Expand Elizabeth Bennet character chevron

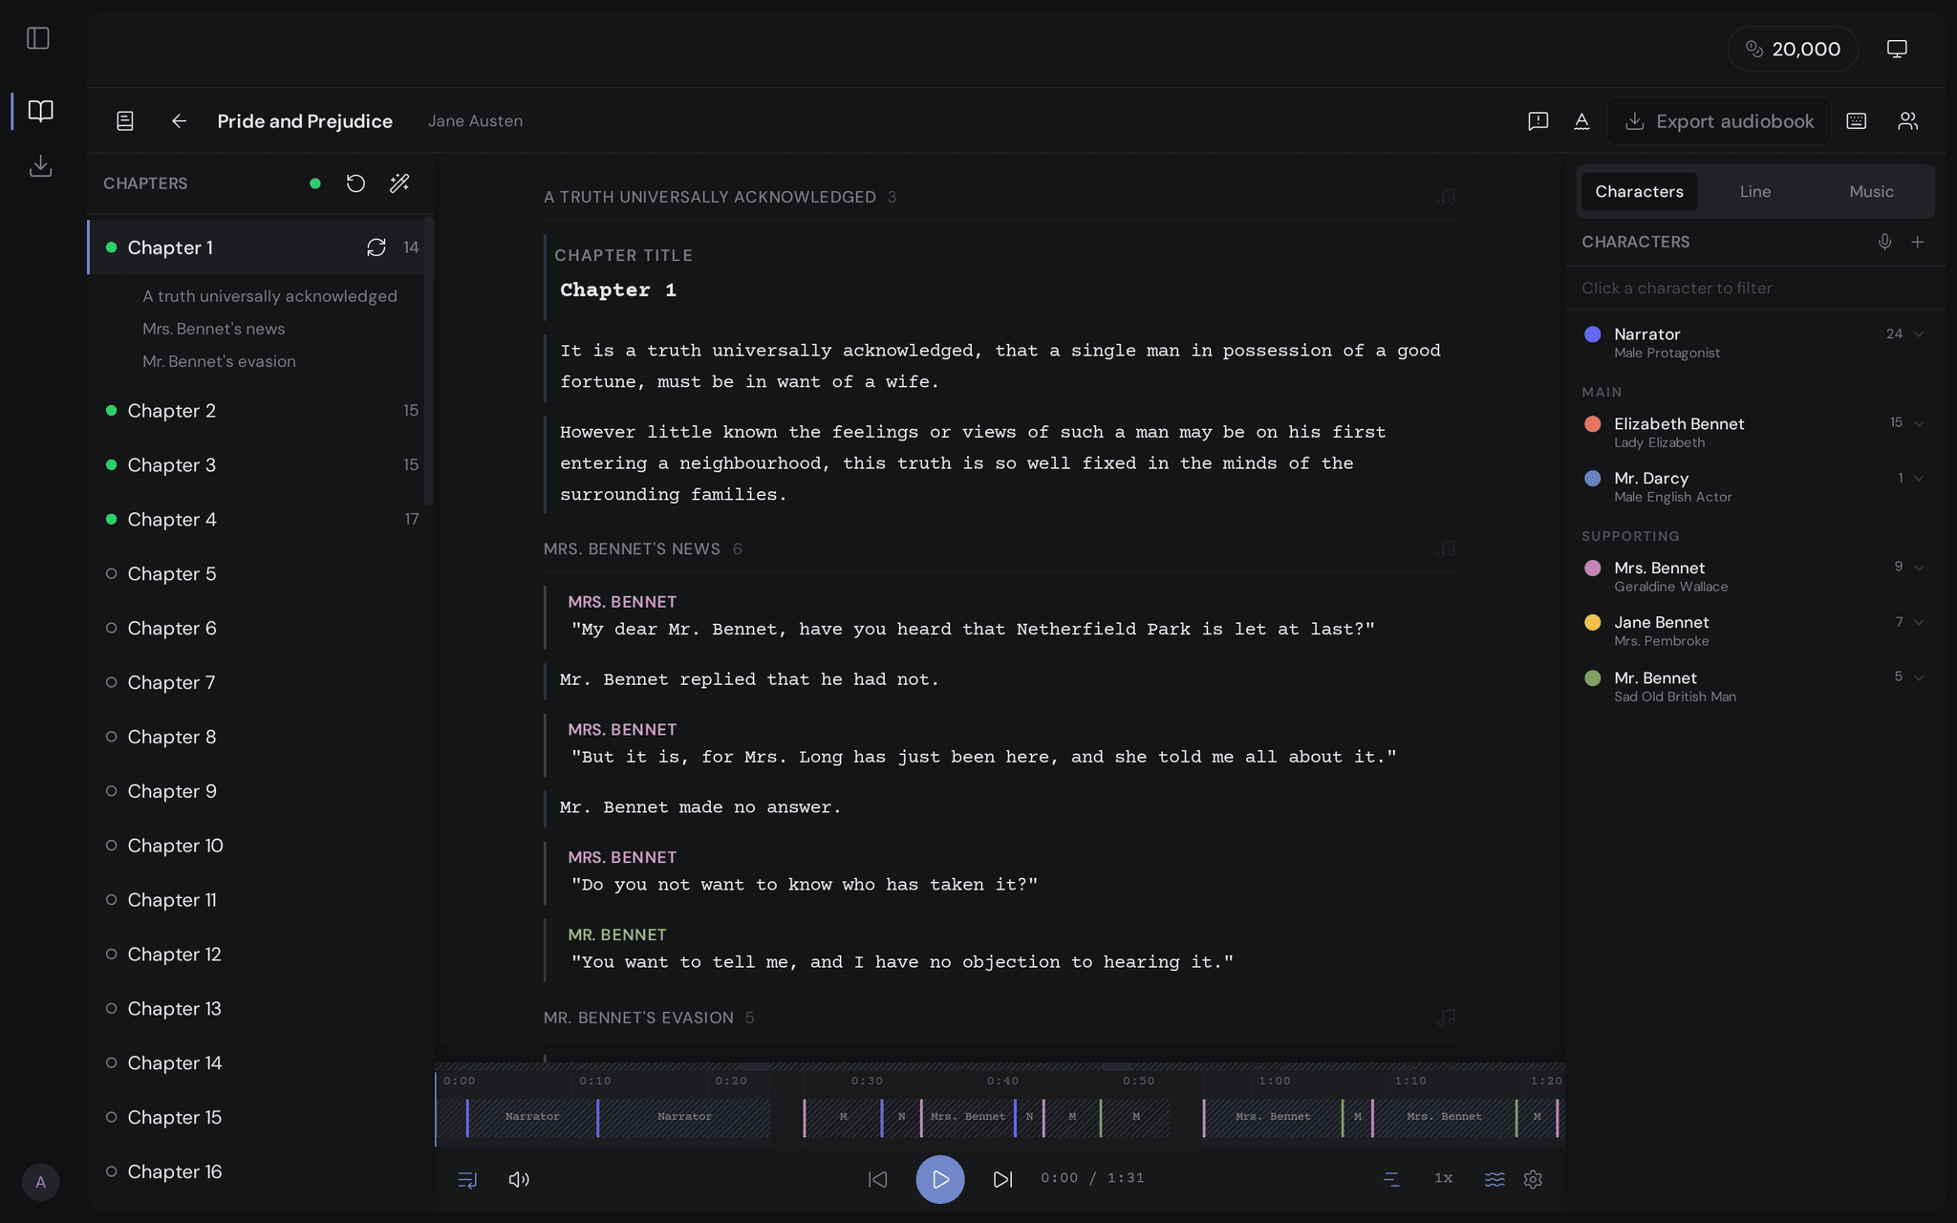(x=1919, y=422)
